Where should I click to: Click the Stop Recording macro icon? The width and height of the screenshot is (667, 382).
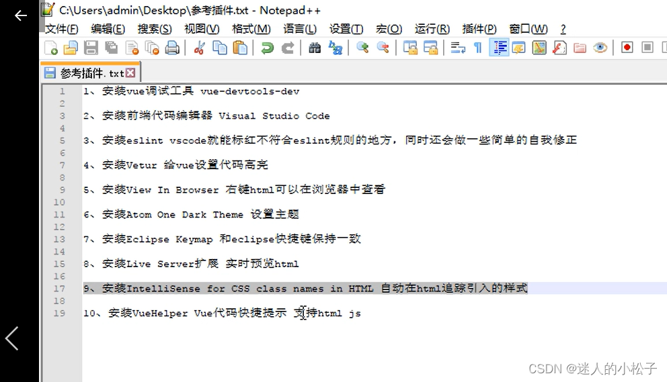(648, 48)
